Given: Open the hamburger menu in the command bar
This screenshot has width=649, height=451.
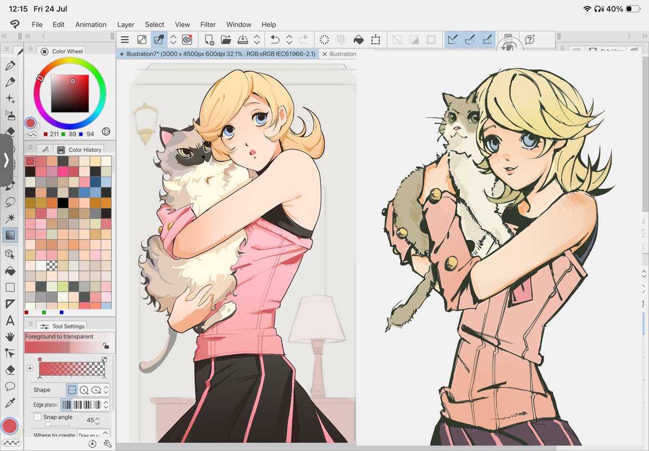Looking at the screenshot, I should point(125,39).
